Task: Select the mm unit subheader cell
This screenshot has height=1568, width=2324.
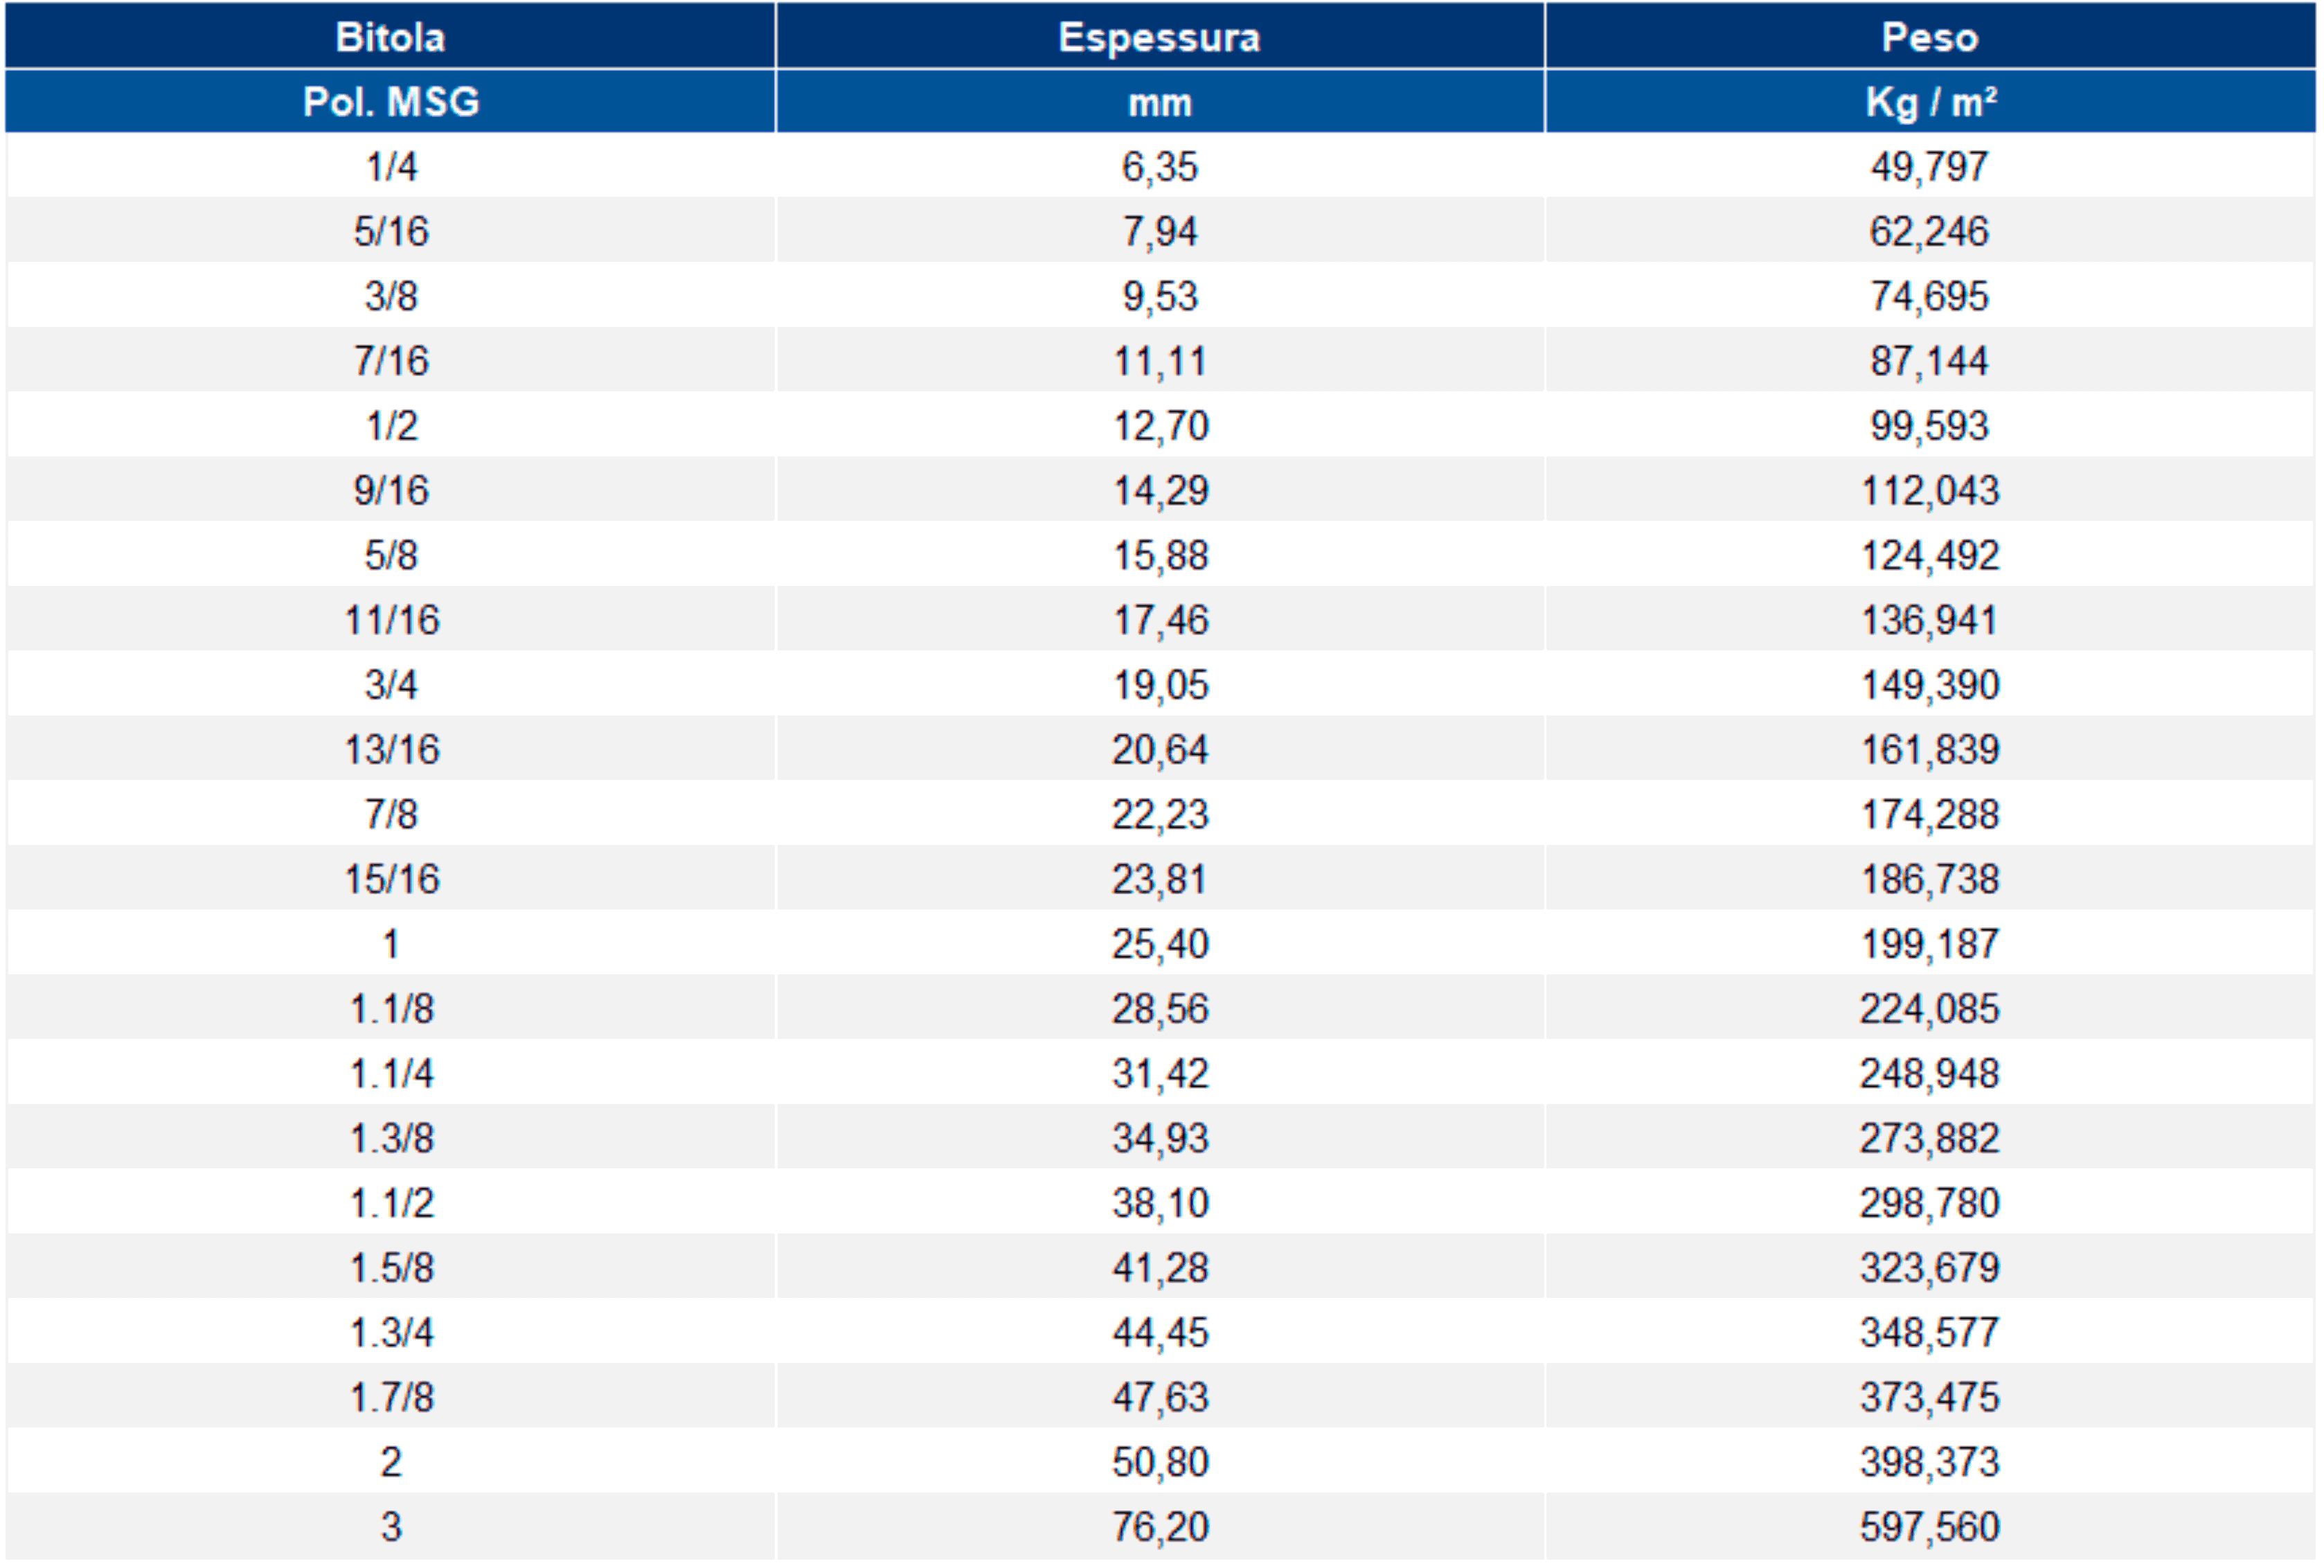Action: point(1159,101)
